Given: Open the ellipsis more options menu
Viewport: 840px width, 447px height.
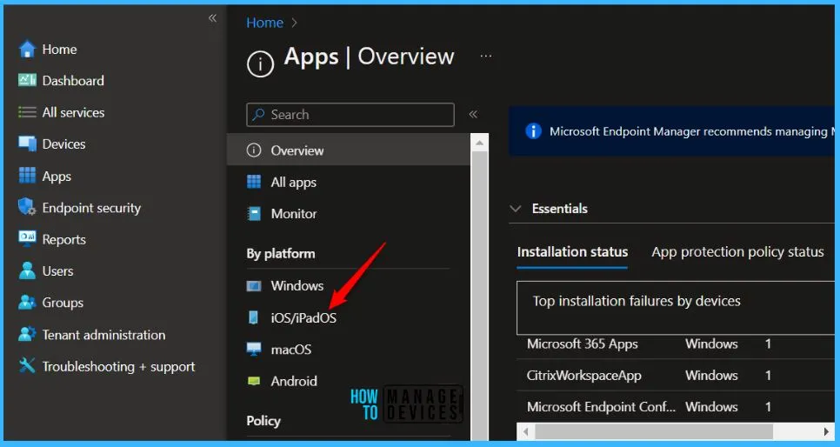Looking at the screenshot, I should point(486,56).
